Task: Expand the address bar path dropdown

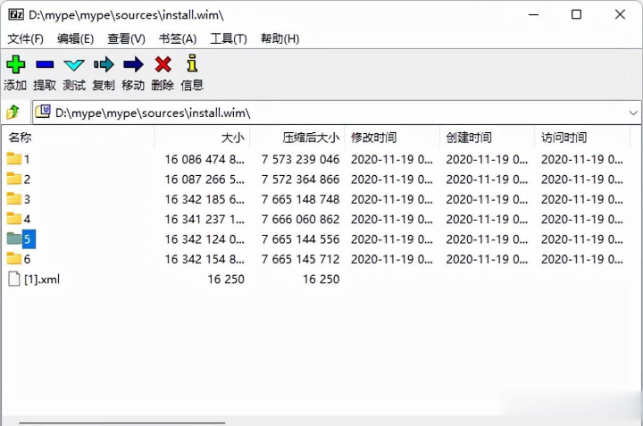Action: click(633, 113)
